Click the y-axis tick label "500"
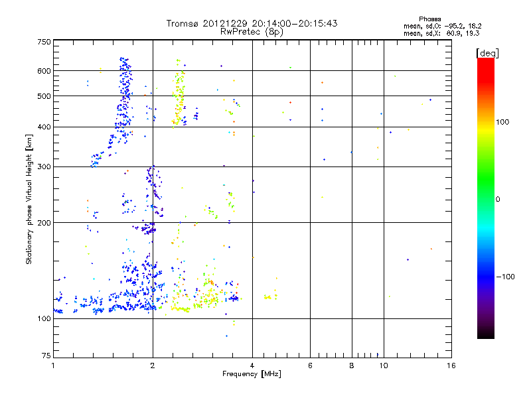 point(44,96)
